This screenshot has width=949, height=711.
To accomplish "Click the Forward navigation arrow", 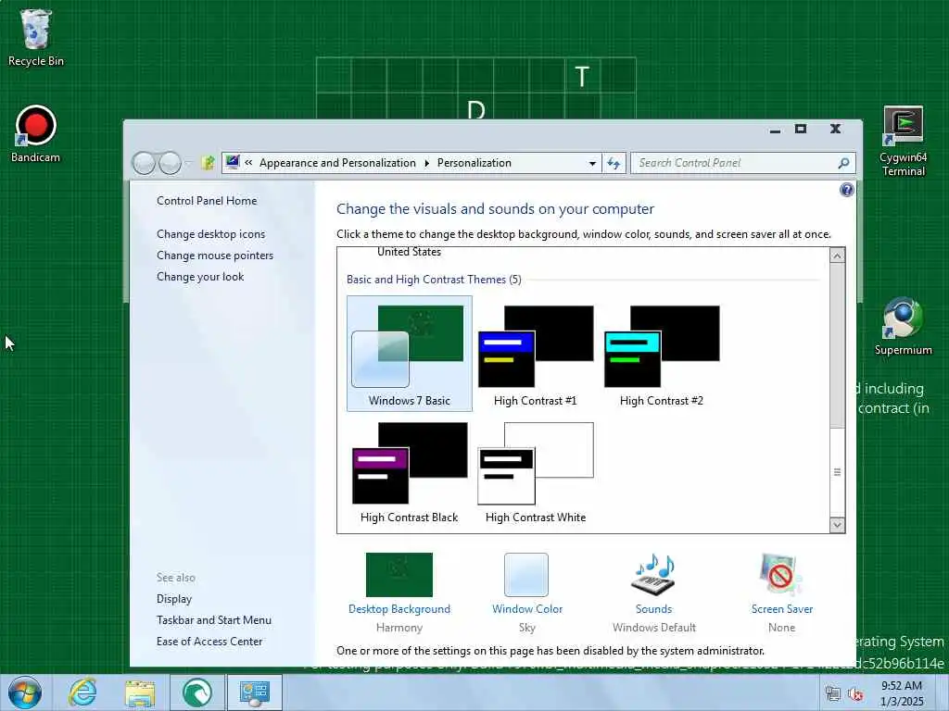I will [x=171, y=163].
